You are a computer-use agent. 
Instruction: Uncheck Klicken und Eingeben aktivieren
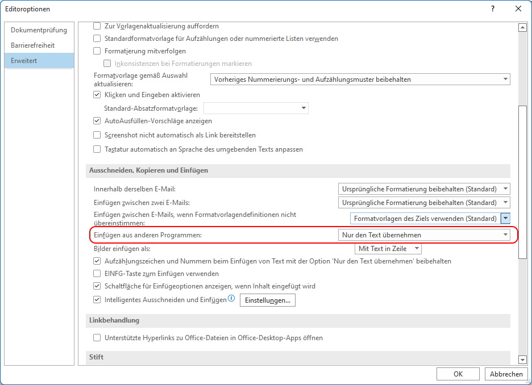click(x=97, y=95)
